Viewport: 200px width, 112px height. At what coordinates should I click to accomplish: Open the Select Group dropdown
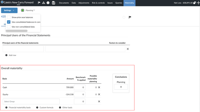(x=31, y=101)
